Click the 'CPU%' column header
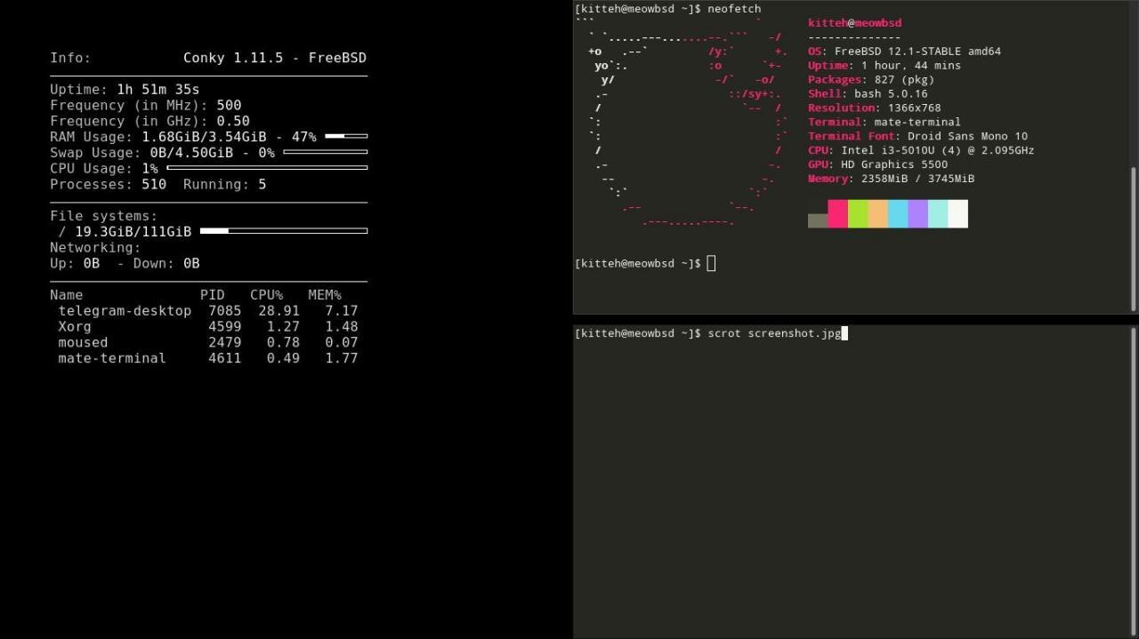1139x639 pixels. [x=266, y=295]
